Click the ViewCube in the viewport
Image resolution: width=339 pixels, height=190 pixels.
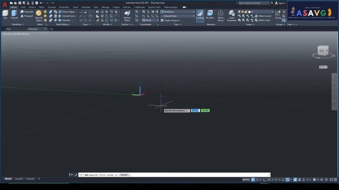tap(323, 51)
